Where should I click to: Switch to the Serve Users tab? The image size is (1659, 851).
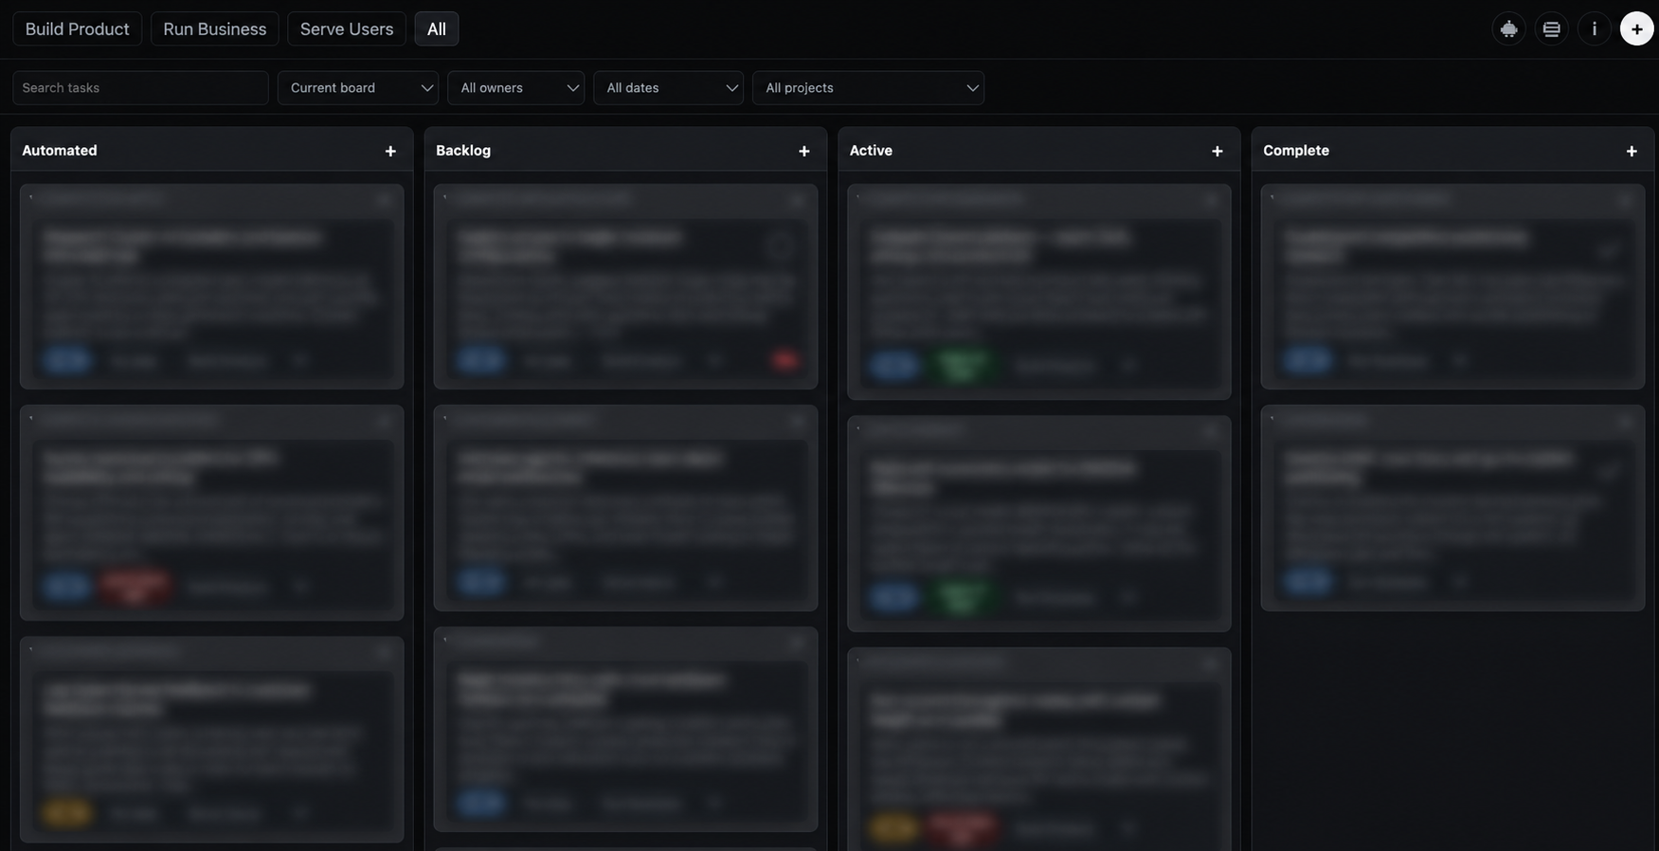click(347, 29)
